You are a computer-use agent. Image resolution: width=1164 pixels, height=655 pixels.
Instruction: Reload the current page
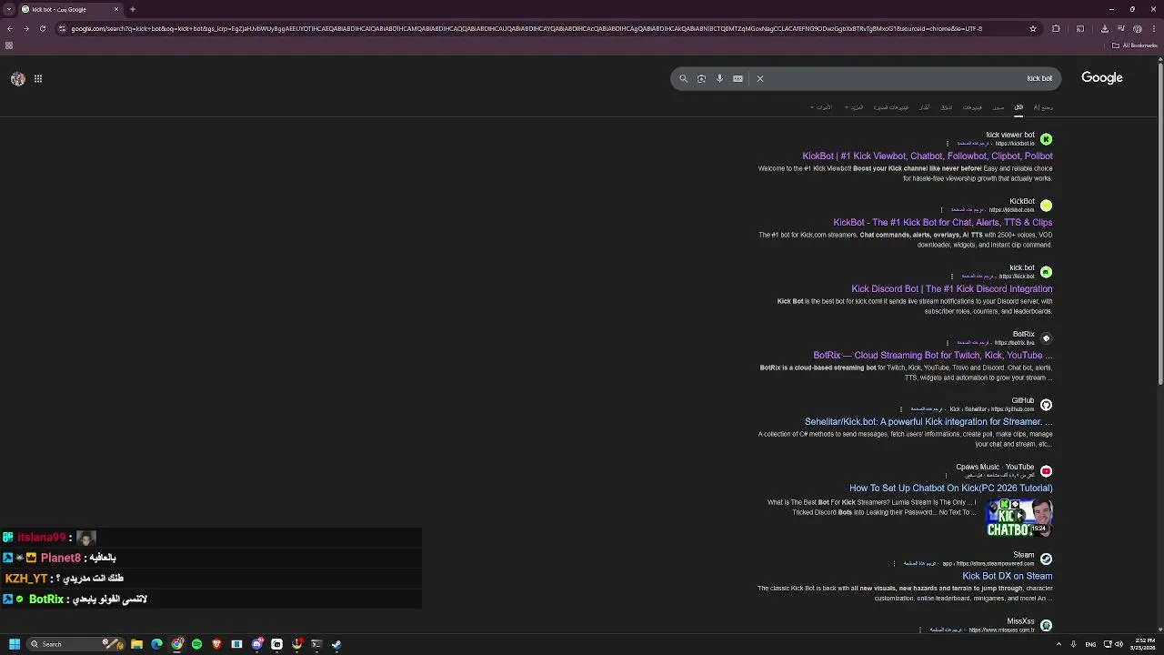pos(42,28)
